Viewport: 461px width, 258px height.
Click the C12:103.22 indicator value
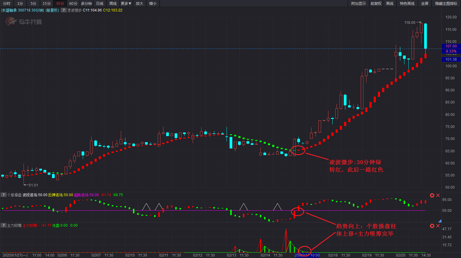(x=113, y=10)
